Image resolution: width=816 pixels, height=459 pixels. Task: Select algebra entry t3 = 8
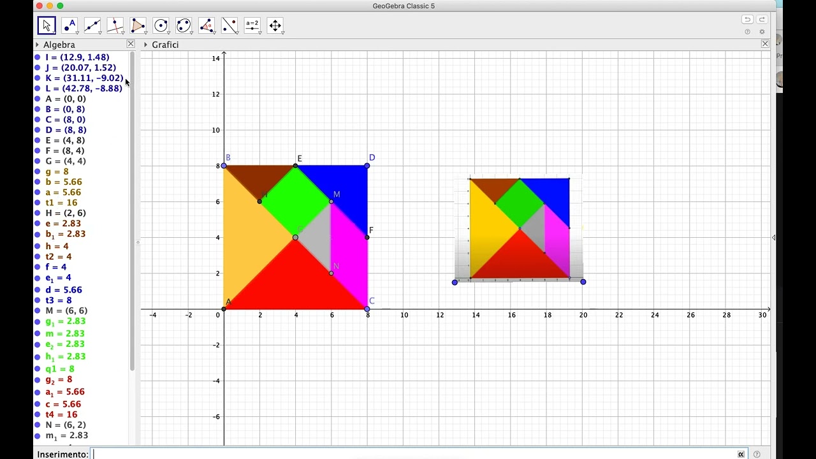click(58, 300)
